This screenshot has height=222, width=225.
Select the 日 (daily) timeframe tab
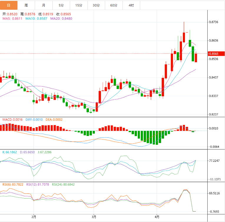pos(9,5)
